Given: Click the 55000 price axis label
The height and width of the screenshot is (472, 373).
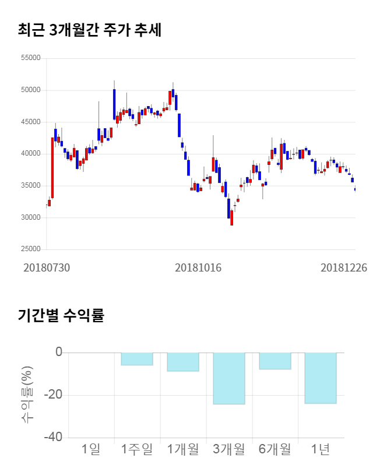Looking at the screenshot, I should (x=30, y=58).
